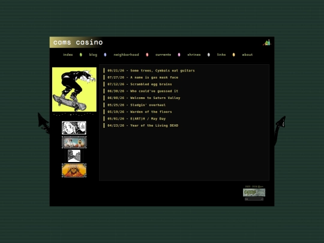Open the blog nav link

tap(93, 55)
